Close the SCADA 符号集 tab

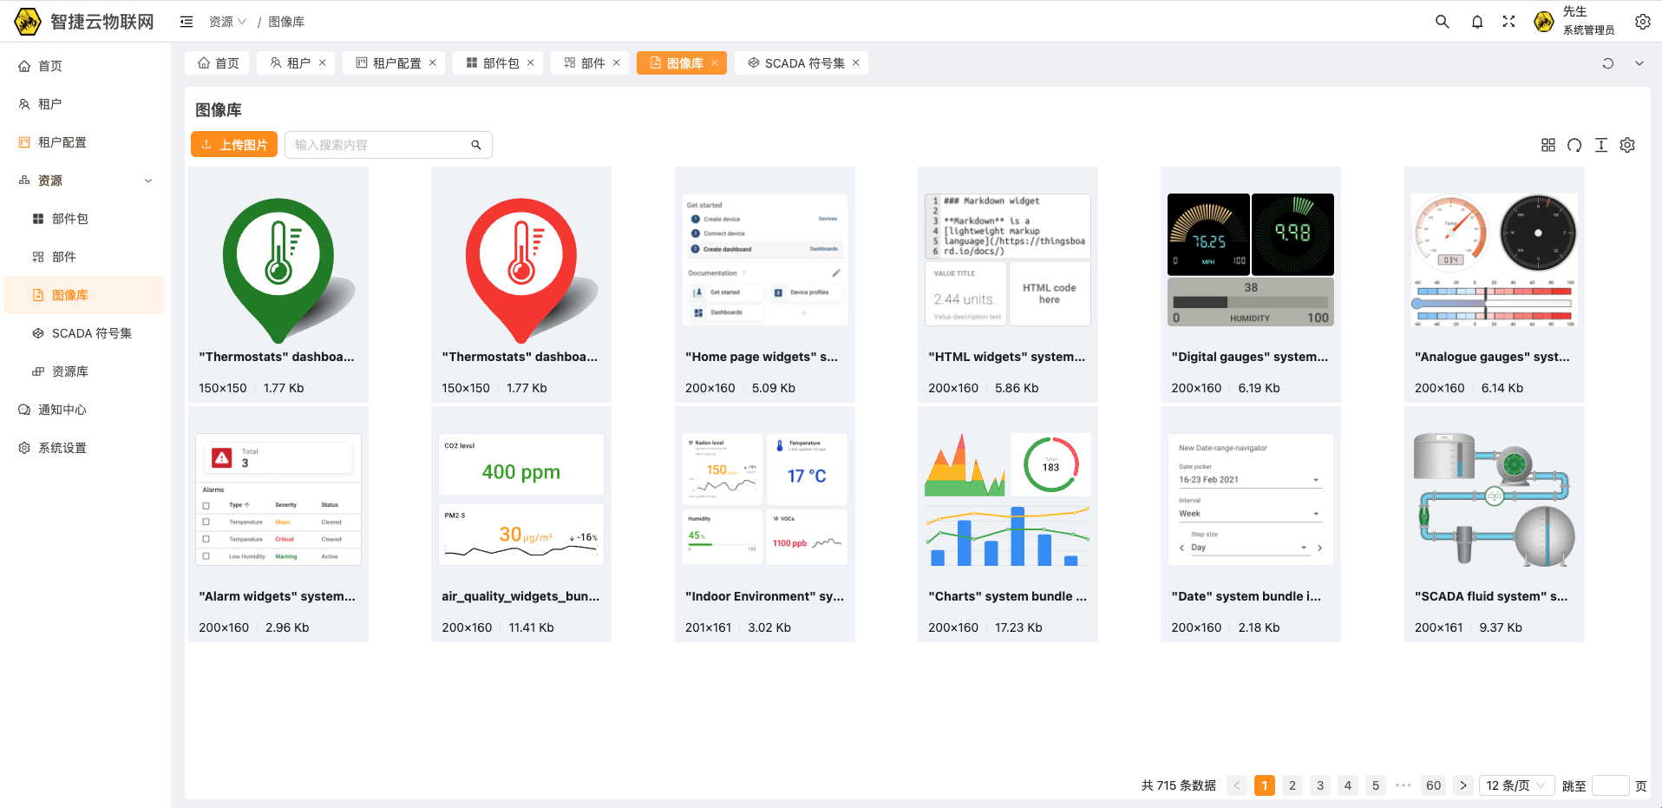[x=856, y=62]
